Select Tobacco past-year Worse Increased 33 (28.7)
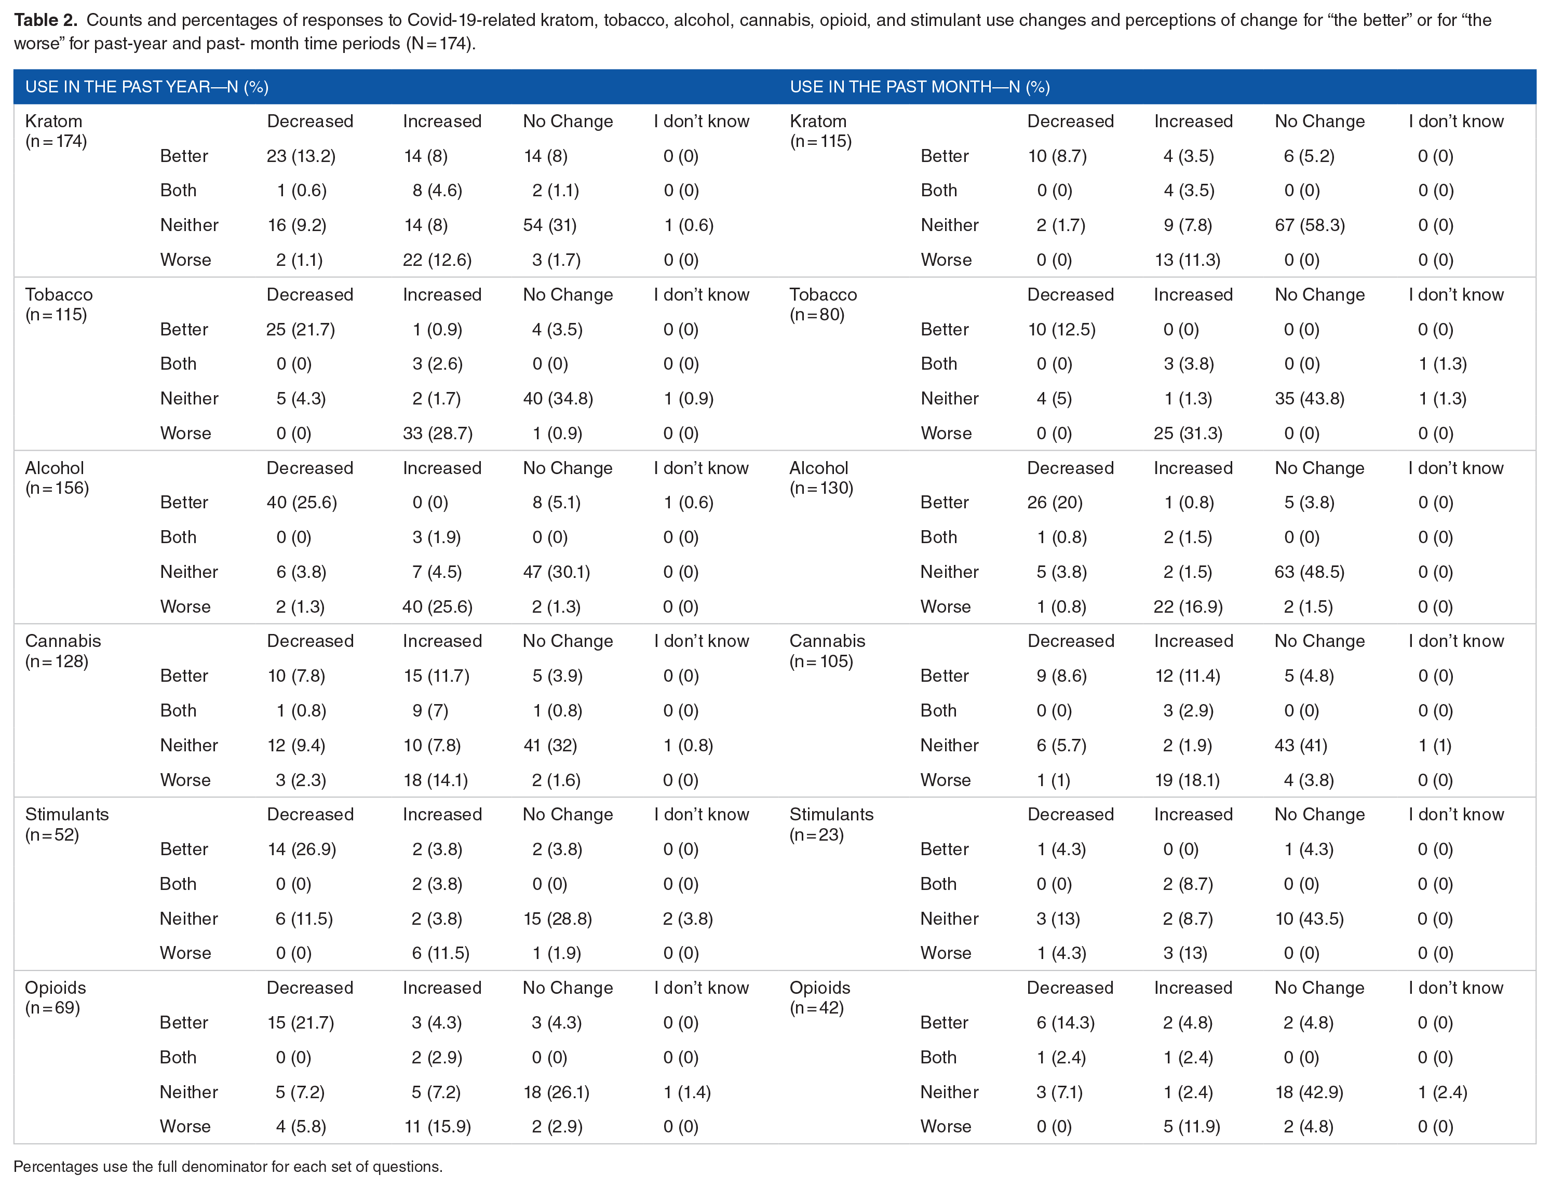Screen dimensions: 1550x1188 [x=438, y=433]
